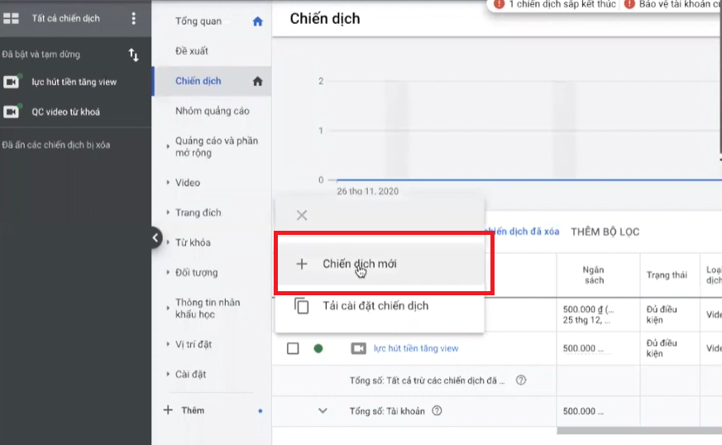Close the popup menu with X icon
722x445 pixels.
(x=302, y=215)
